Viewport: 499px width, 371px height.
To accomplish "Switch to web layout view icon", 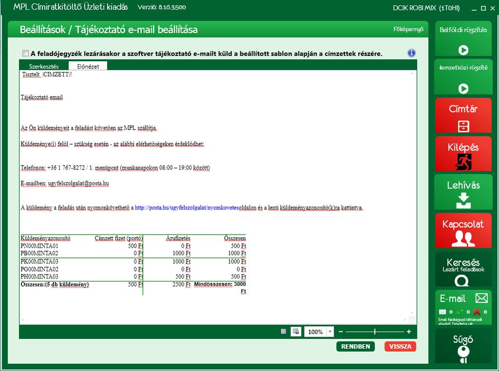I will 296,332.
